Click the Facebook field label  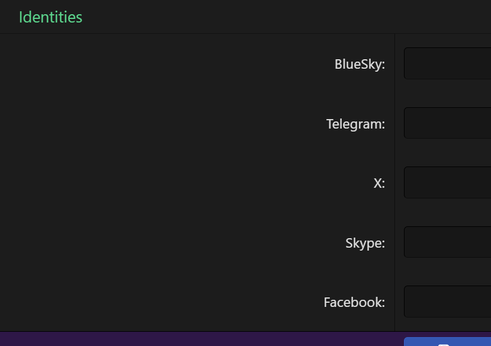coord(354,302)
